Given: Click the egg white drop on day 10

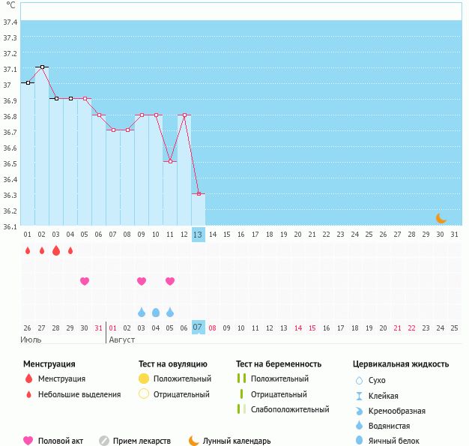Looking at the screenshot, I should click(x=156, y=312).
